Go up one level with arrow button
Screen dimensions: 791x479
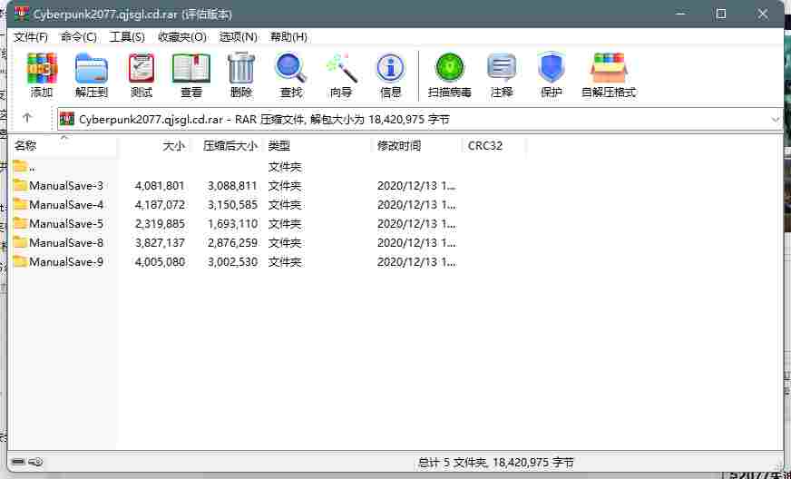[x=27, y=118]
